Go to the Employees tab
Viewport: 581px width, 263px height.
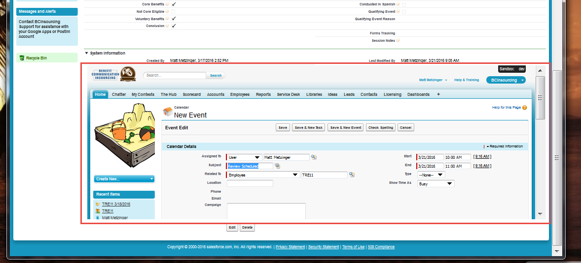pos(240,94)
